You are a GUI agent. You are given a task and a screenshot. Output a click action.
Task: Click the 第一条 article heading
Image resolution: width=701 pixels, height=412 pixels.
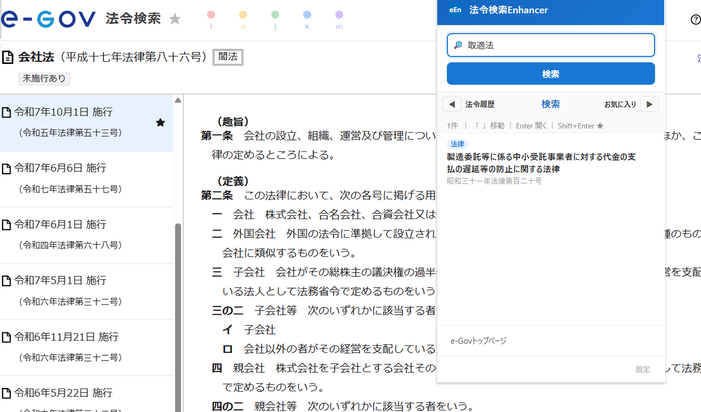click(x=217, y=136)
